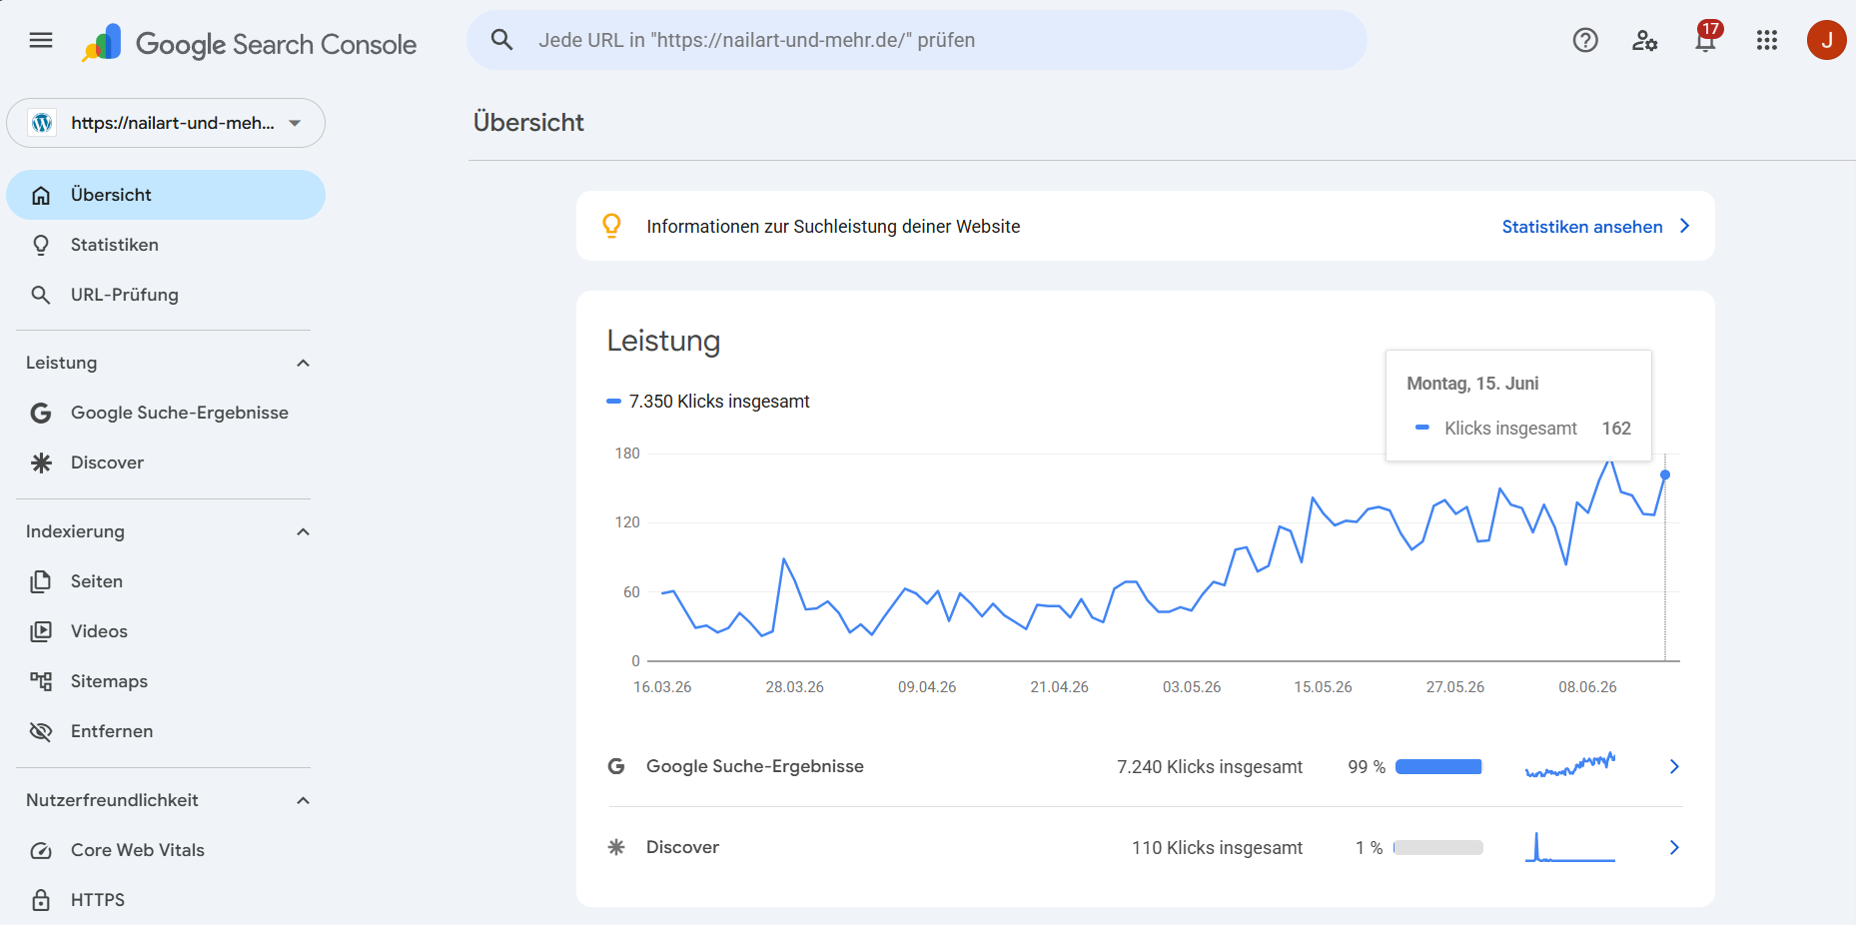Click the 08.06.26 date axis label

coord(1587,687)
